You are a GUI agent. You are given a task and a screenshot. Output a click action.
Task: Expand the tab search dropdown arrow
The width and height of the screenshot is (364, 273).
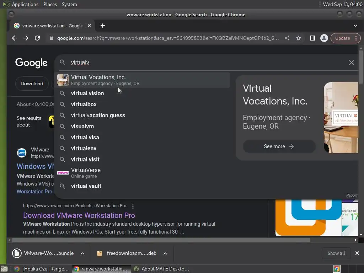[x=355, y=26]
